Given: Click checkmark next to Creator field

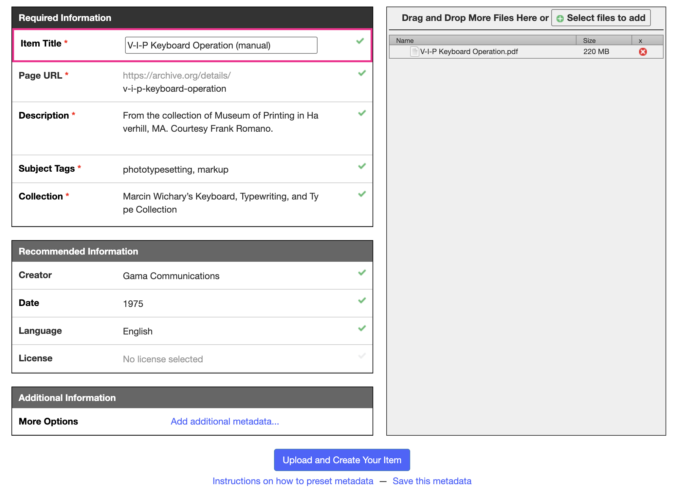Looking at the screenshot, I should pyautogui.click(x=362, y=273).
